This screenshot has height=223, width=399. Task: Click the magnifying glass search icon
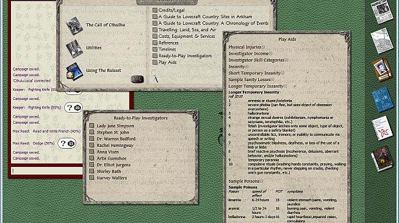coord(154,76)
